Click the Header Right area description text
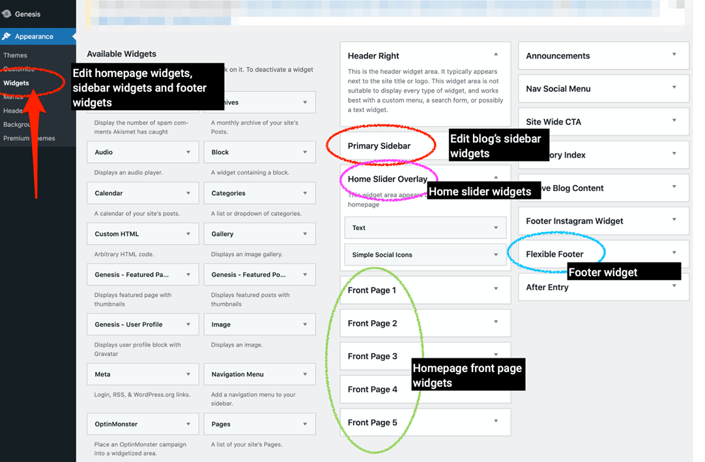Image resolution: width=705 pixels, height=462 pixels. point(425,91)
